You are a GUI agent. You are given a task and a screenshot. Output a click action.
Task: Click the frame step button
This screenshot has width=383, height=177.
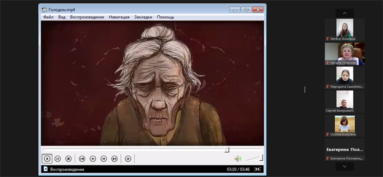pos(128,159)
